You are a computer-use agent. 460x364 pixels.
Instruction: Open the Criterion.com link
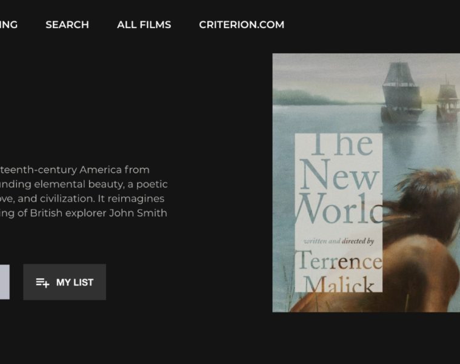point(241,25)
